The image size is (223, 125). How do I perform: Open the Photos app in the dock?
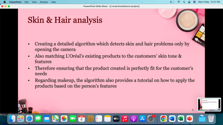[64, 118]
